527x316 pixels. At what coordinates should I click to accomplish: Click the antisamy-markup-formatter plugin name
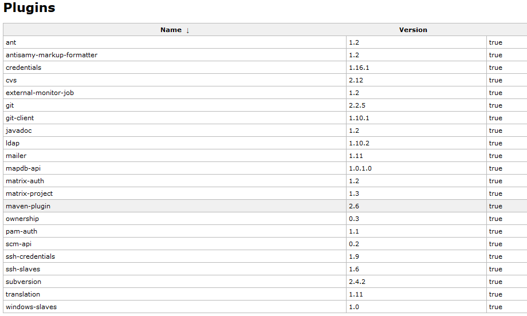(52, 55)
